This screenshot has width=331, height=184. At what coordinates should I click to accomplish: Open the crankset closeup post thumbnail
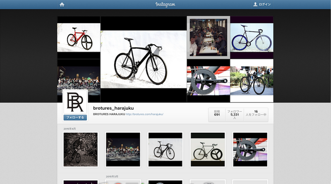(250, 149)
